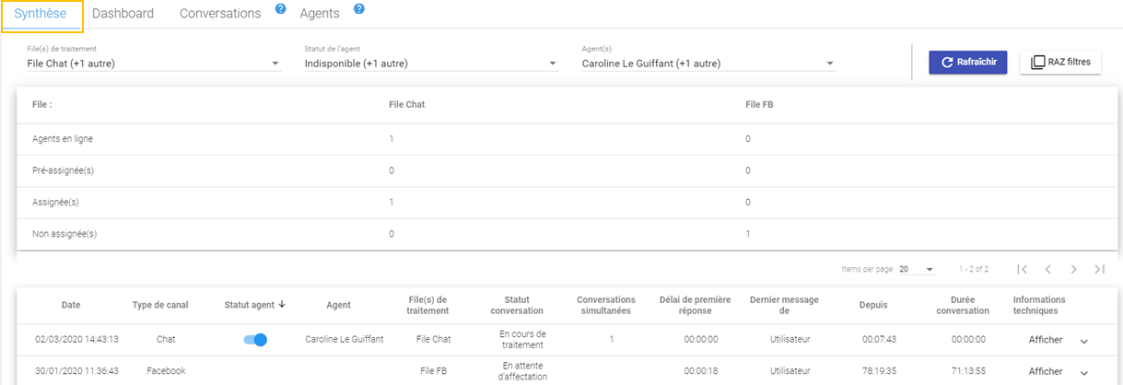Jump to the last page of results
This screenshot has width=1123, height=385.
tap(1099, 269)
